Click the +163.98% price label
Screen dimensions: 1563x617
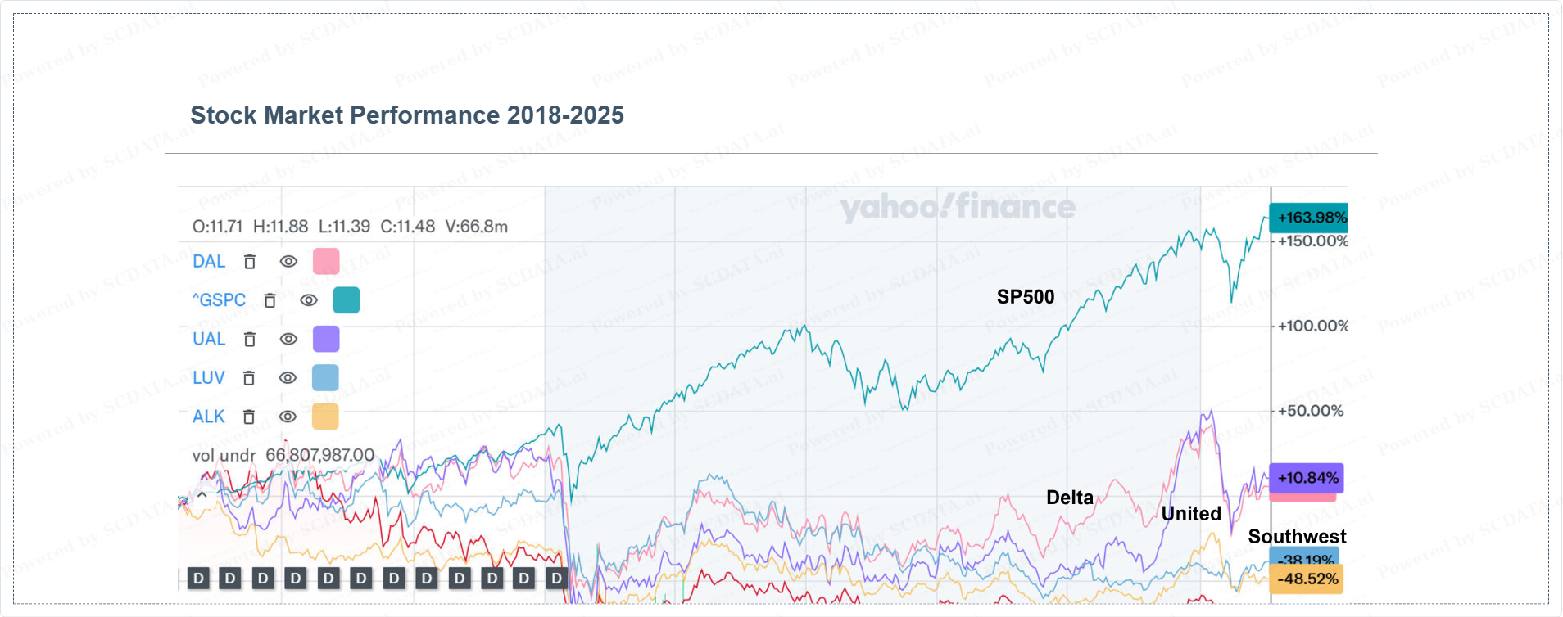pyautogui.click(x=1309, y=218)
